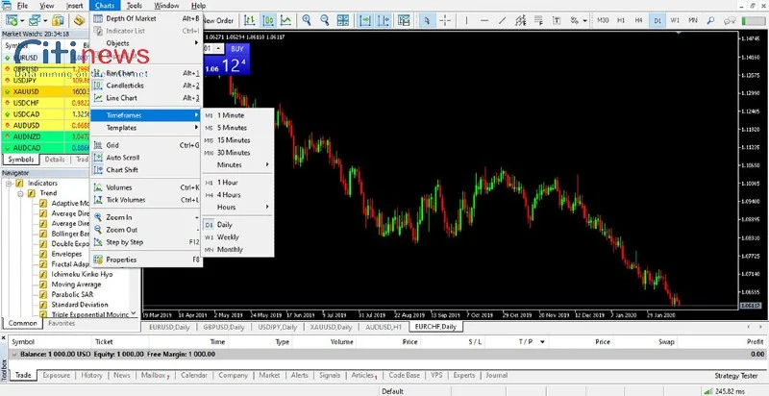This screenshot has height=396, width=769.
Task: Select the equidistant channel tool
Action: (x=520, y=20)
